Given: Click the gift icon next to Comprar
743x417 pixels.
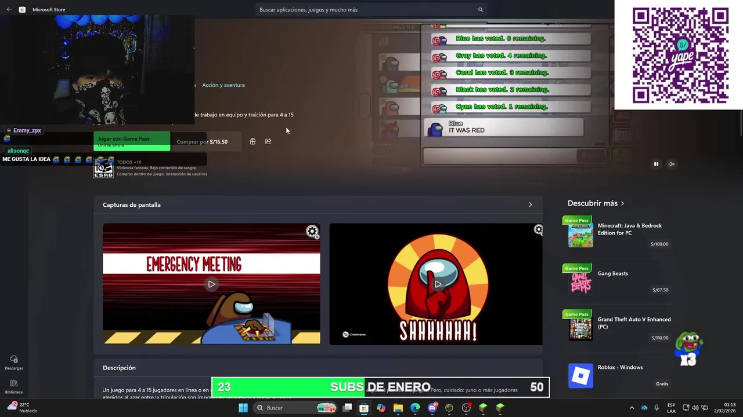Looking at the screenshot, I should pos(253,141).
